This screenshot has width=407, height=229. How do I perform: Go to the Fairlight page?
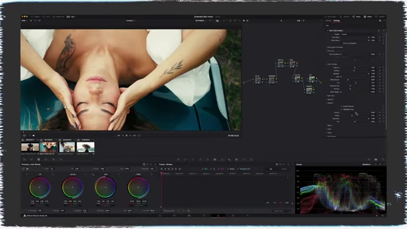point(233,215)
